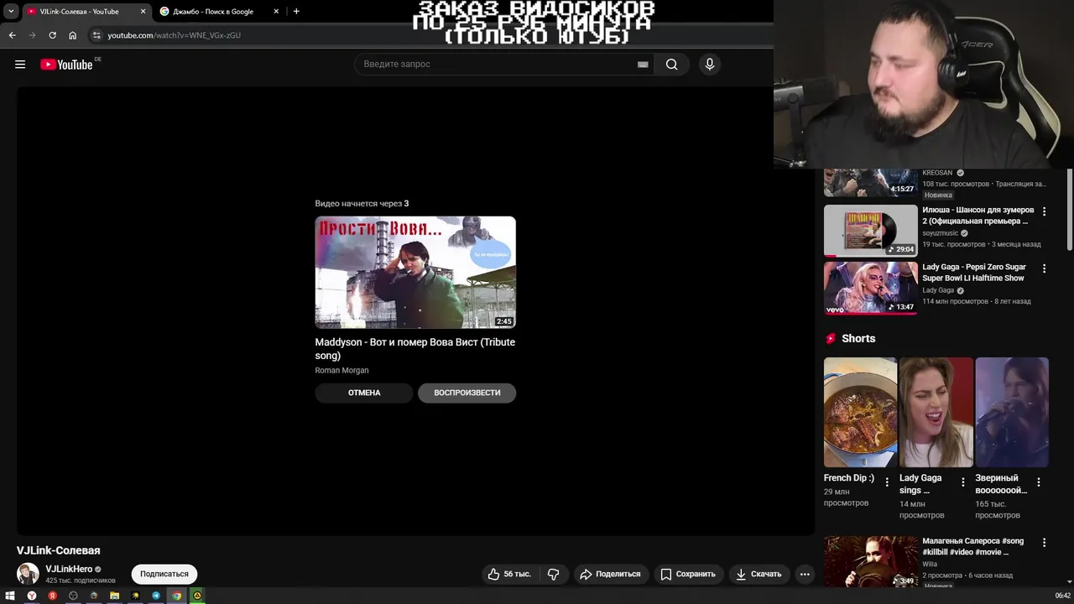This screenshot has width=1074, height=604.
Task: Open options for Звериный short
Action: point(1039,482)
